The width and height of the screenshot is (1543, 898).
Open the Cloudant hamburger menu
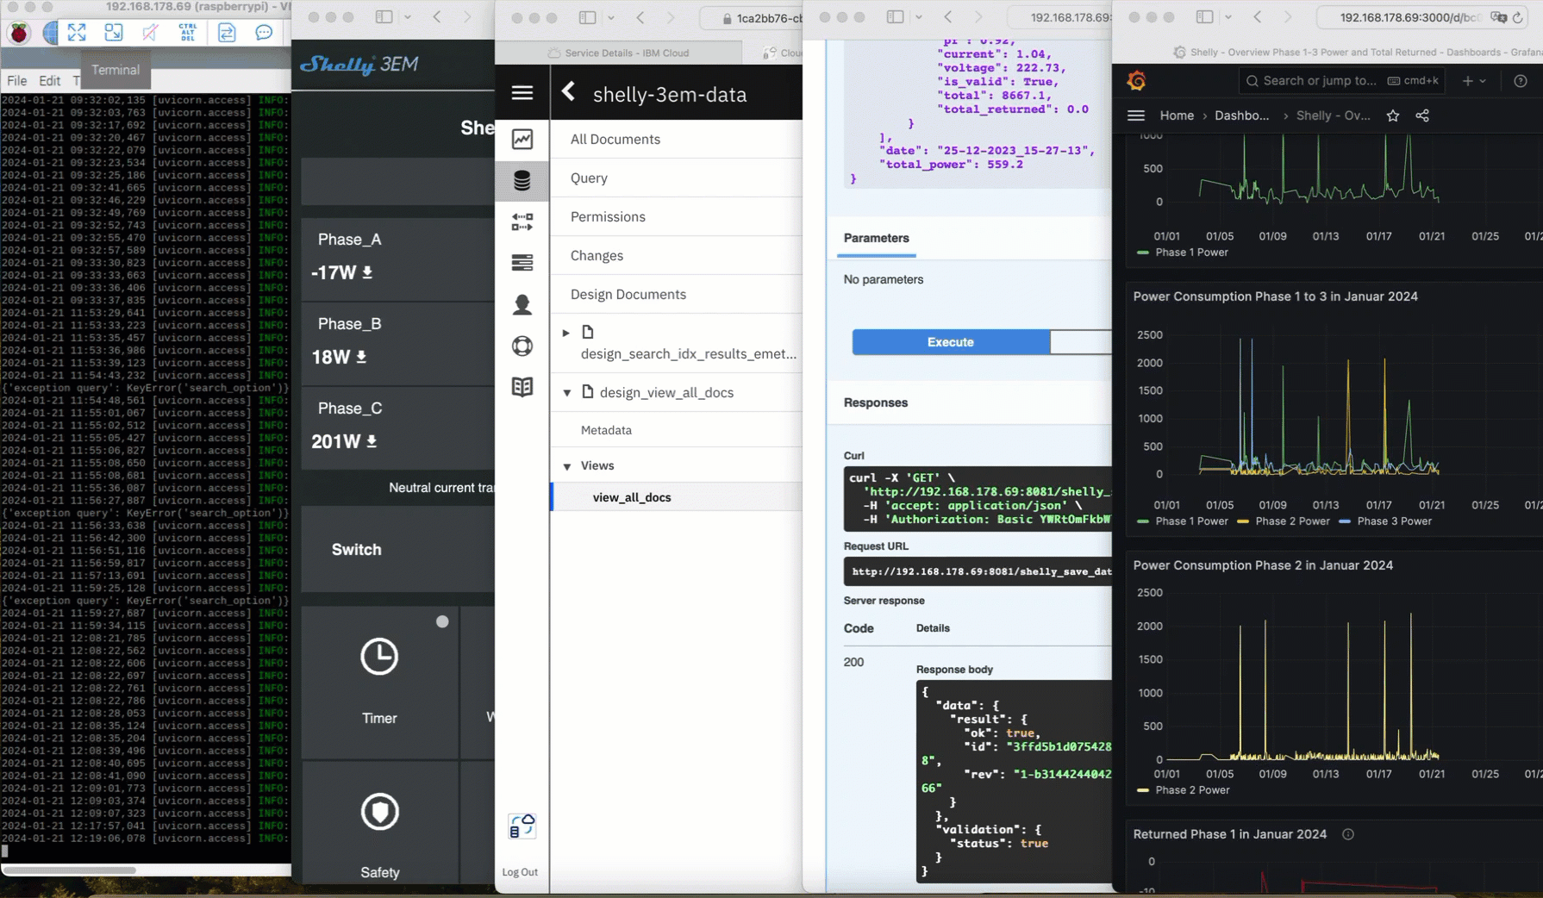point(522,92)
